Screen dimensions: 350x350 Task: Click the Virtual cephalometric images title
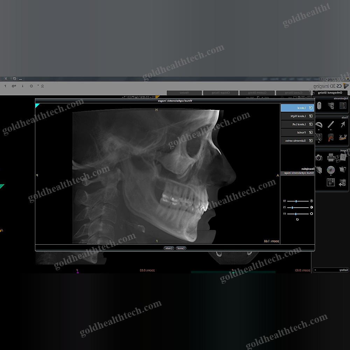point(175,101)
